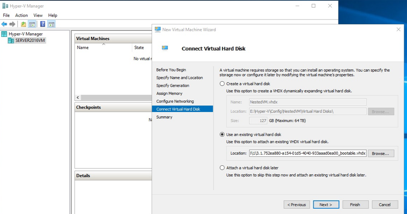Click the Connect Virtual Hard Disk header icon
Screen dimensions: 407x214
pos(165,48)
